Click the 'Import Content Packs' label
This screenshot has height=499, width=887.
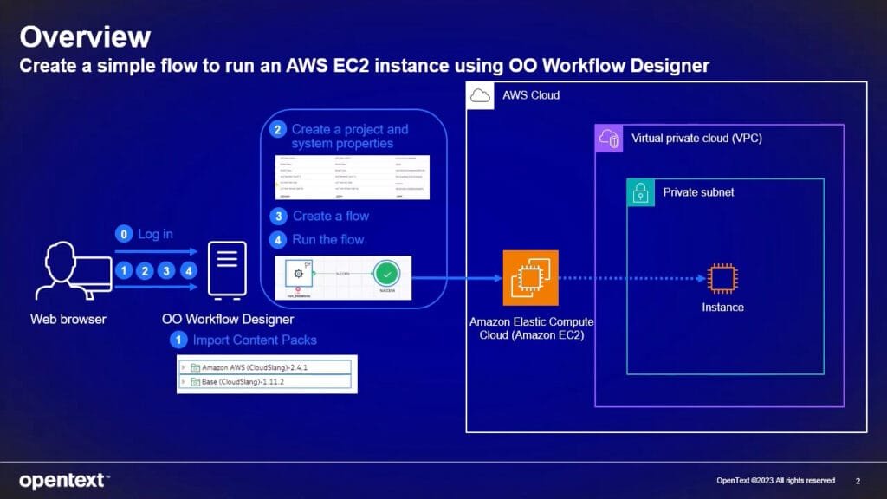click(x=255, y=340)
